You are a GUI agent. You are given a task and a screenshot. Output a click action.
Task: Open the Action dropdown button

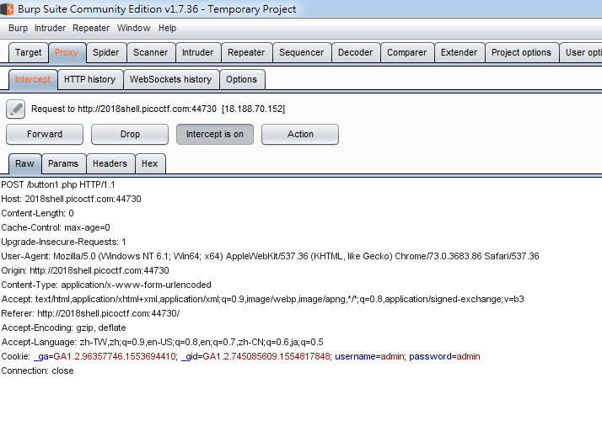[x=300, y=134]
